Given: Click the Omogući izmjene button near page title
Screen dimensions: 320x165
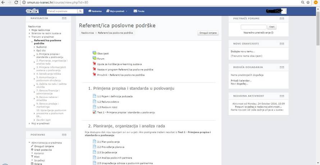Looking at the screenshot, I should click(x=208, y=33).
